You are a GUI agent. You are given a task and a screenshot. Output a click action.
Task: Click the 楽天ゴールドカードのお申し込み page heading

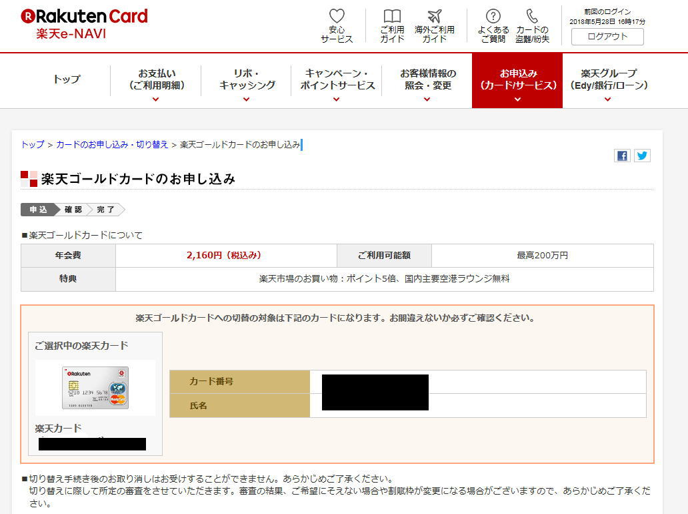tap(138, 179)
